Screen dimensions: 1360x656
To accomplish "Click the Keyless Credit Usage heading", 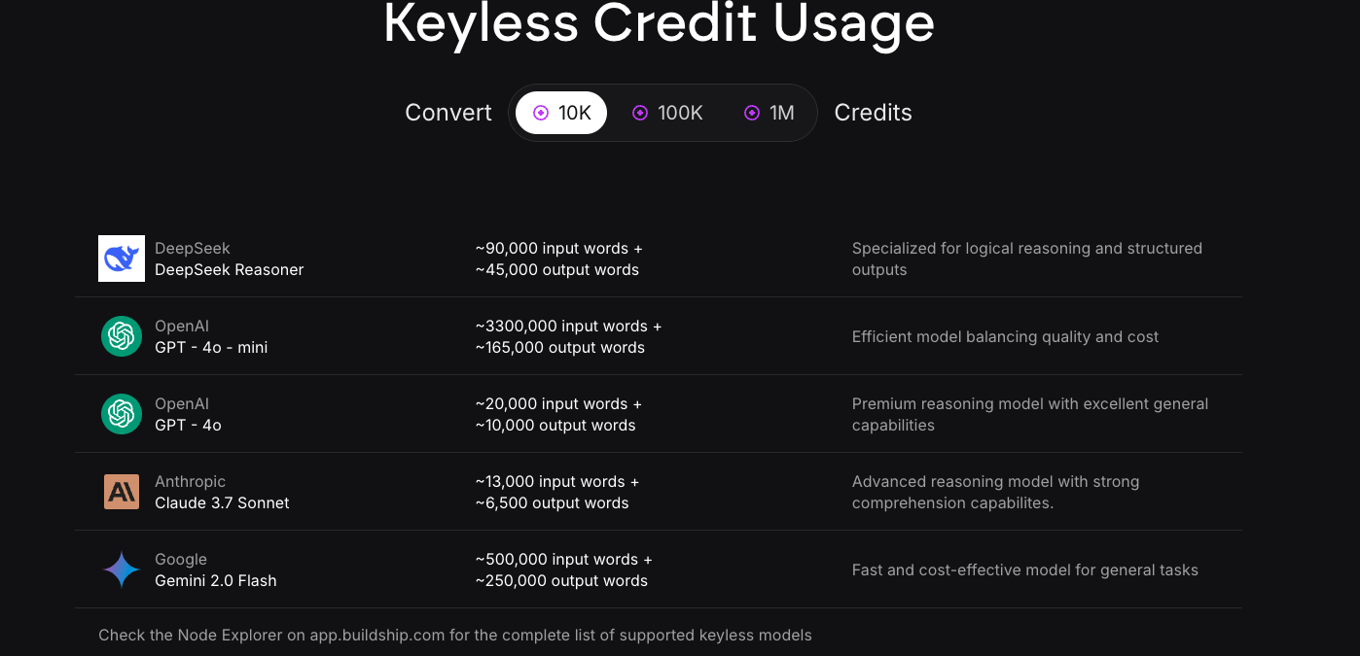I will pos(659,23).
